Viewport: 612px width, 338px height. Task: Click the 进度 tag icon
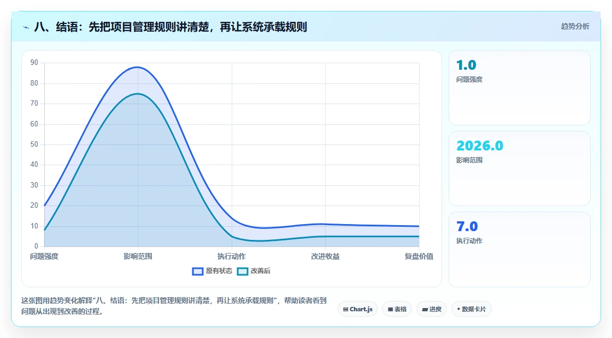coord(425,310)
